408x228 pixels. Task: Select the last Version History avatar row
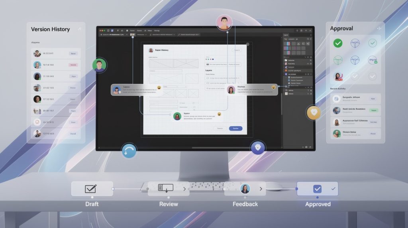tap(56, 134)
